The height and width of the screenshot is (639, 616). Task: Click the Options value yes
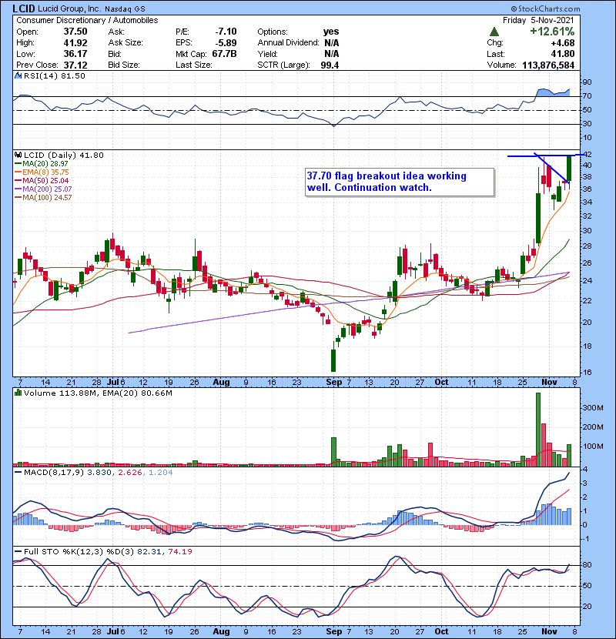pos(330,32)
